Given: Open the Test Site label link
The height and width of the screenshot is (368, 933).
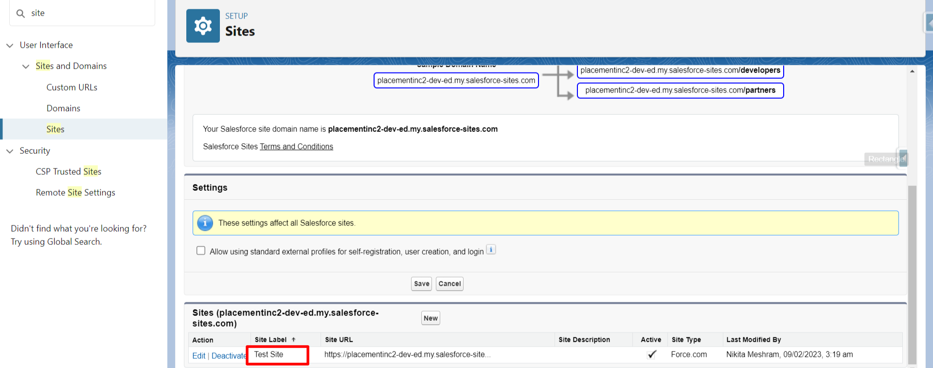Looking at the screenshot, I should [269, 354].
